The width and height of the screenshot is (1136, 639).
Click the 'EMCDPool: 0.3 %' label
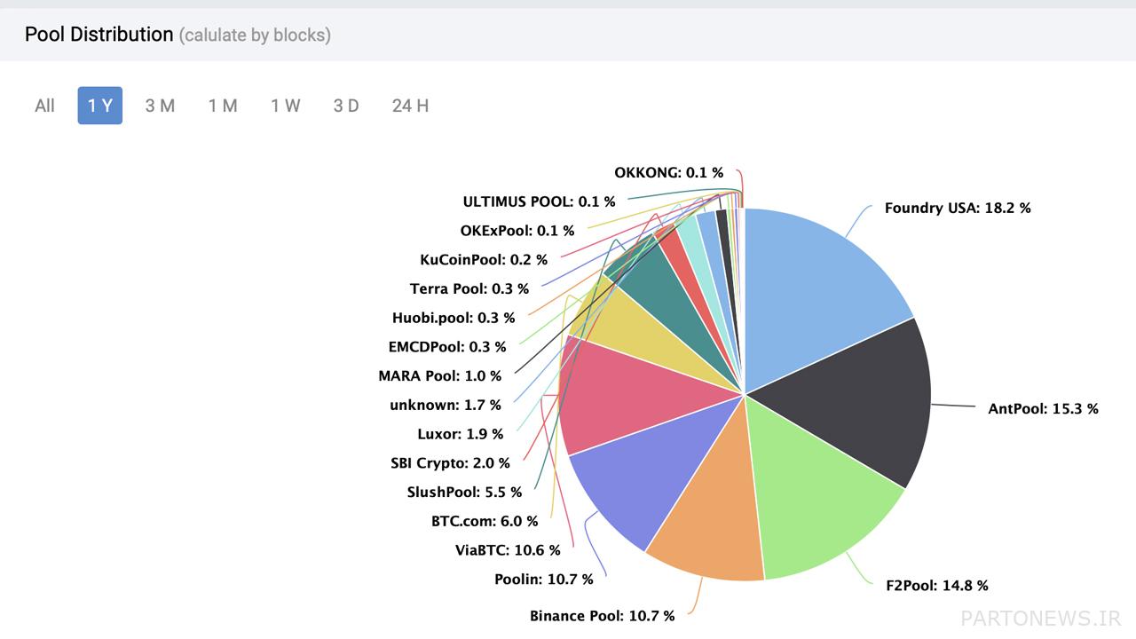point(447,346)
